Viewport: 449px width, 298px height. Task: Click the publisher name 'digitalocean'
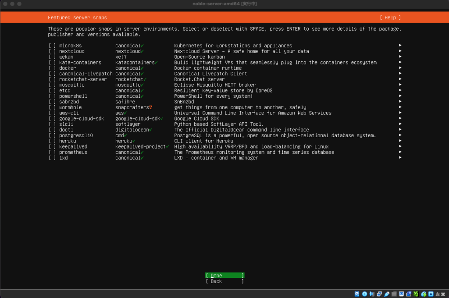132,130
